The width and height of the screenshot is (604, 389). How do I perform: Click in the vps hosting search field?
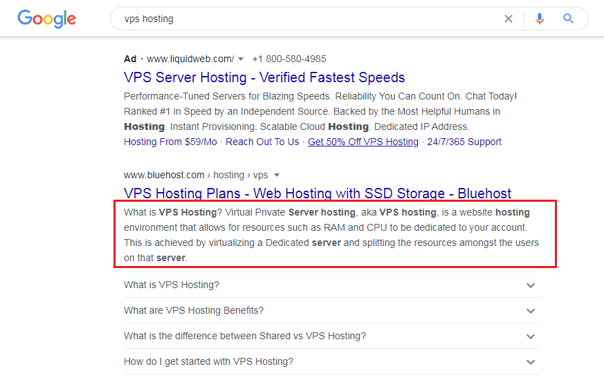308,19
